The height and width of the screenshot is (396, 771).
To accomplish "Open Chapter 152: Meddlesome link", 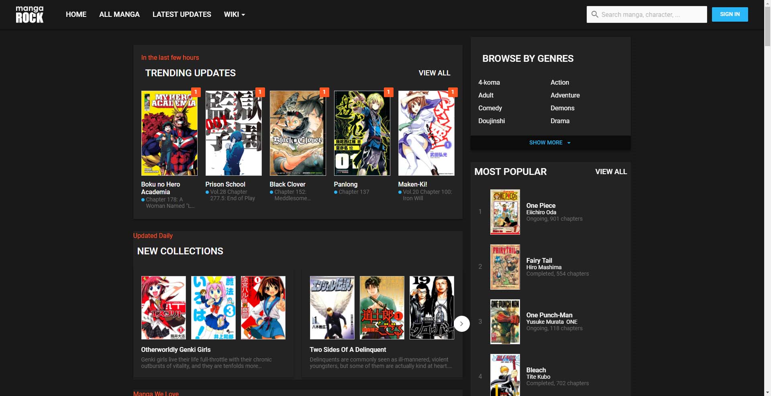I will click(x=292, y=195).
